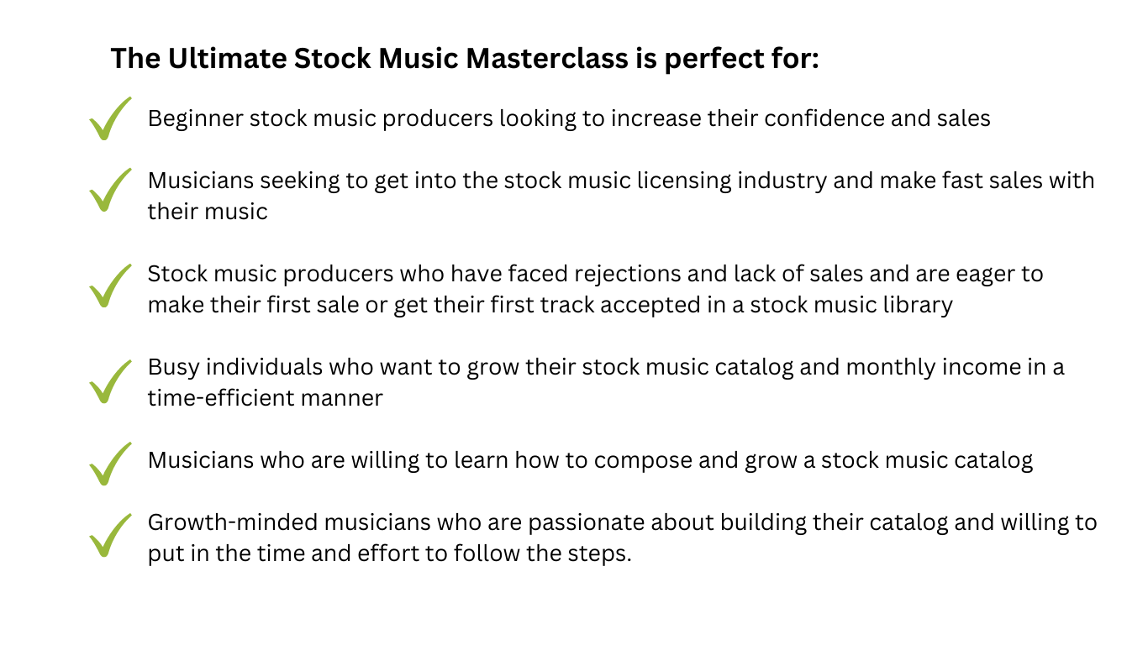Image resolution: width=1148 pixels, height=645 pixels.
Task: Click the checkmark beside willing to learn item
Action: point(110,464)
